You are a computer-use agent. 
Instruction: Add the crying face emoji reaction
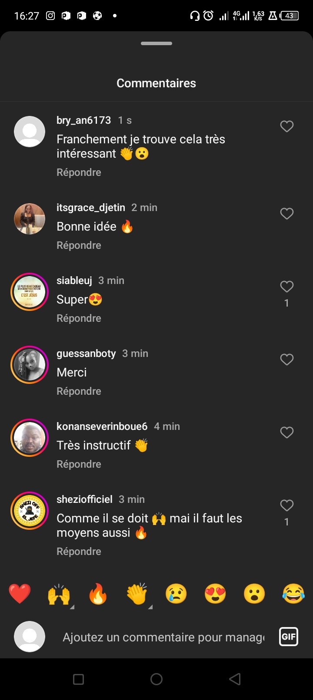(176, 594)
